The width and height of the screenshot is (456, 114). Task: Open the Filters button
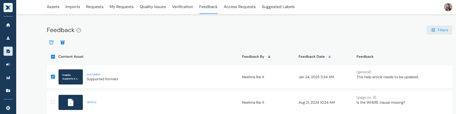coord(439,30)
